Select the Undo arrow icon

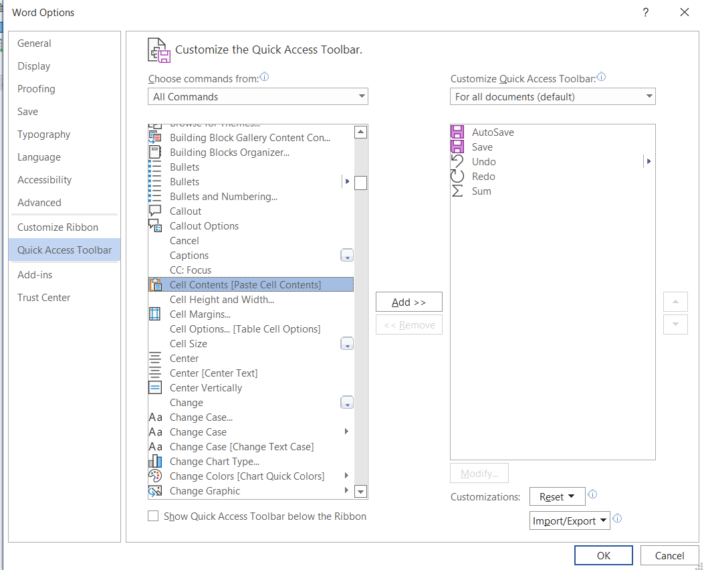pos(457,162)
